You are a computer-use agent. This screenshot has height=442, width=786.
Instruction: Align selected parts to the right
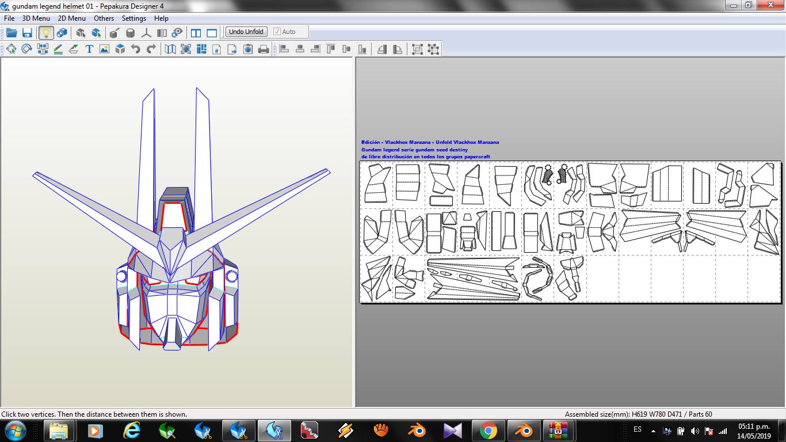(315, 49)
